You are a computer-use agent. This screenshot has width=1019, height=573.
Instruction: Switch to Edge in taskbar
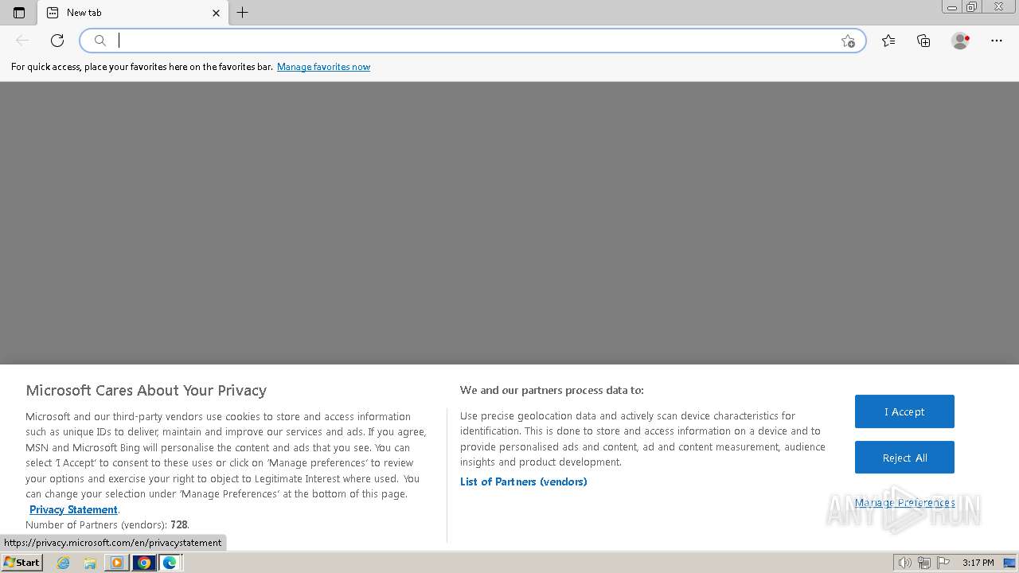point(170,563)
